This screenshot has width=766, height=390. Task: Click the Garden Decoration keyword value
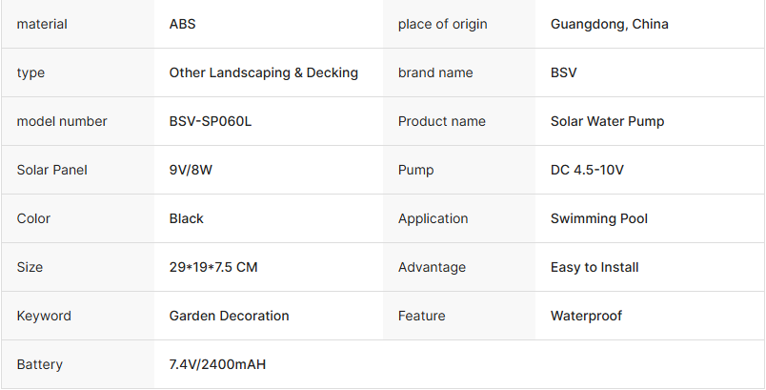[x=229, y=316]
